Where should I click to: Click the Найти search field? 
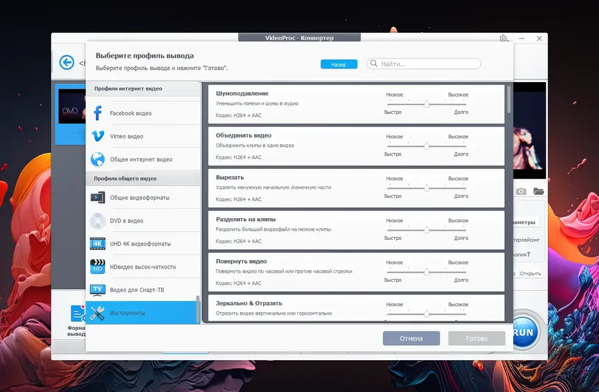pos(423,64)
